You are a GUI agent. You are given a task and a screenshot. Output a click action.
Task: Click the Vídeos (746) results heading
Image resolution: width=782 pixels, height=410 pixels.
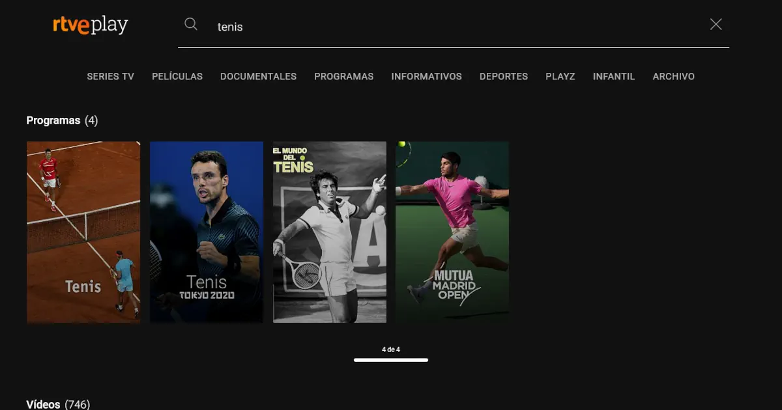[58, 404]
